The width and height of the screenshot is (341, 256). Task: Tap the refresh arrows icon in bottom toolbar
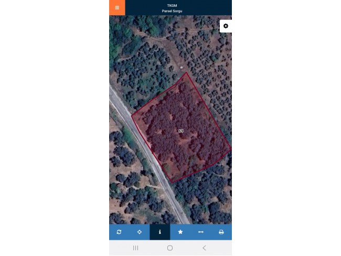[119, 232]
